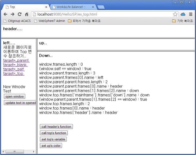
Task: Reload the current page
Action: [20, 14]
